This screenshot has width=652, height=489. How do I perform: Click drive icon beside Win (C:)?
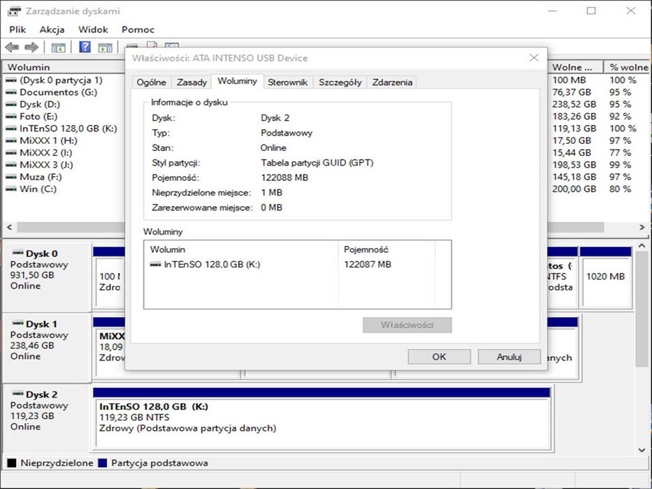point(11,189)
